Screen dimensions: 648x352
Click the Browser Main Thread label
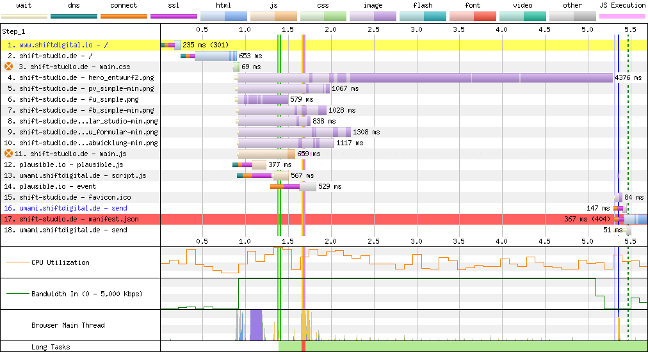click(x=68, y=325)
